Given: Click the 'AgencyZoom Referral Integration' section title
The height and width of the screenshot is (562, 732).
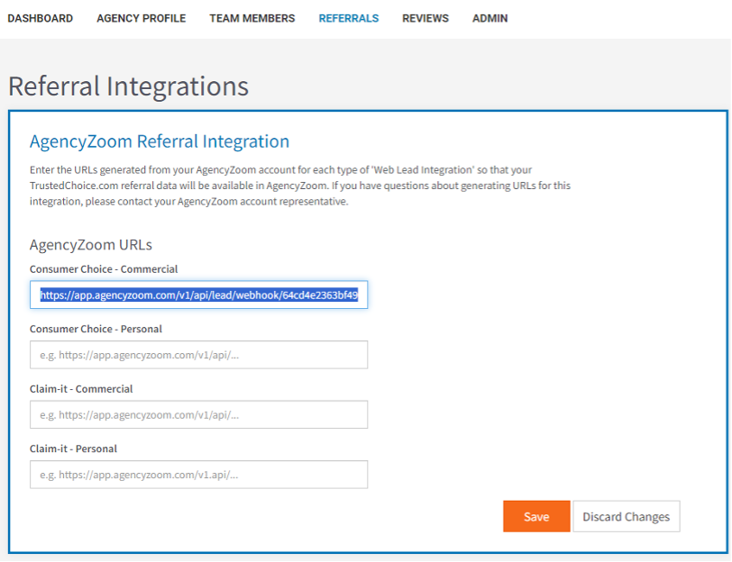Looking at the screenshot, I should 160,141.
